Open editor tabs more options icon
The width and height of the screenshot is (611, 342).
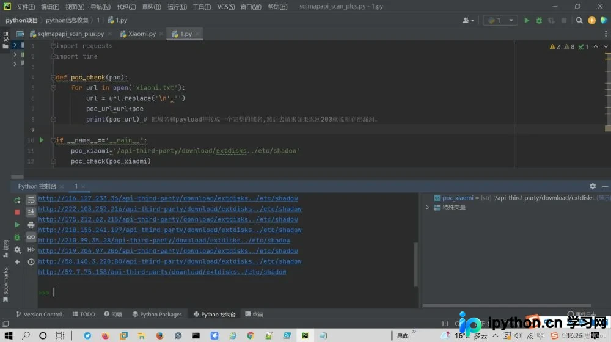[606, 34]
